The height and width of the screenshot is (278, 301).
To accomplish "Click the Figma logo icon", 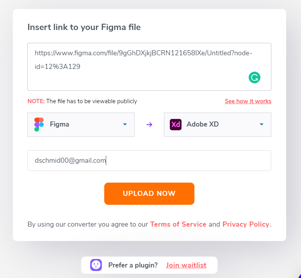I will click(39, 125).
